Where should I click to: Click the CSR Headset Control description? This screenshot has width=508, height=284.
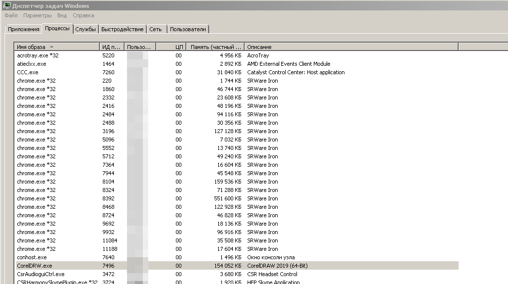coord(272,274)
